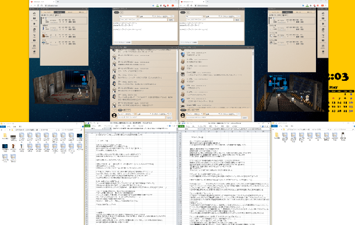
Task: Select the dark highlighted tab in right inventory panel
Action: pos(287,12)
